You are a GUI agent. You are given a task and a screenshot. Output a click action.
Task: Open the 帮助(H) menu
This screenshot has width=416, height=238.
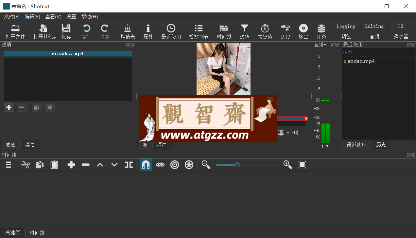click(90, 17)
